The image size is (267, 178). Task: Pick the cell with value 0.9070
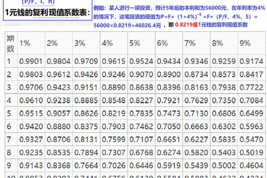(x=141, y=74)
